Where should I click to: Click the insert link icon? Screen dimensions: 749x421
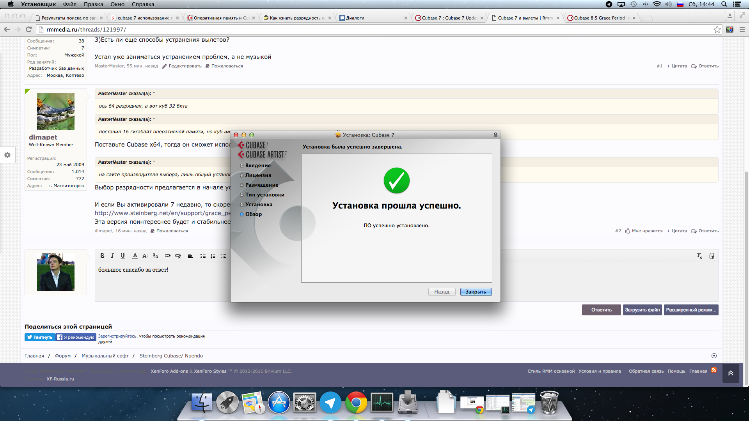click(168, 256)
